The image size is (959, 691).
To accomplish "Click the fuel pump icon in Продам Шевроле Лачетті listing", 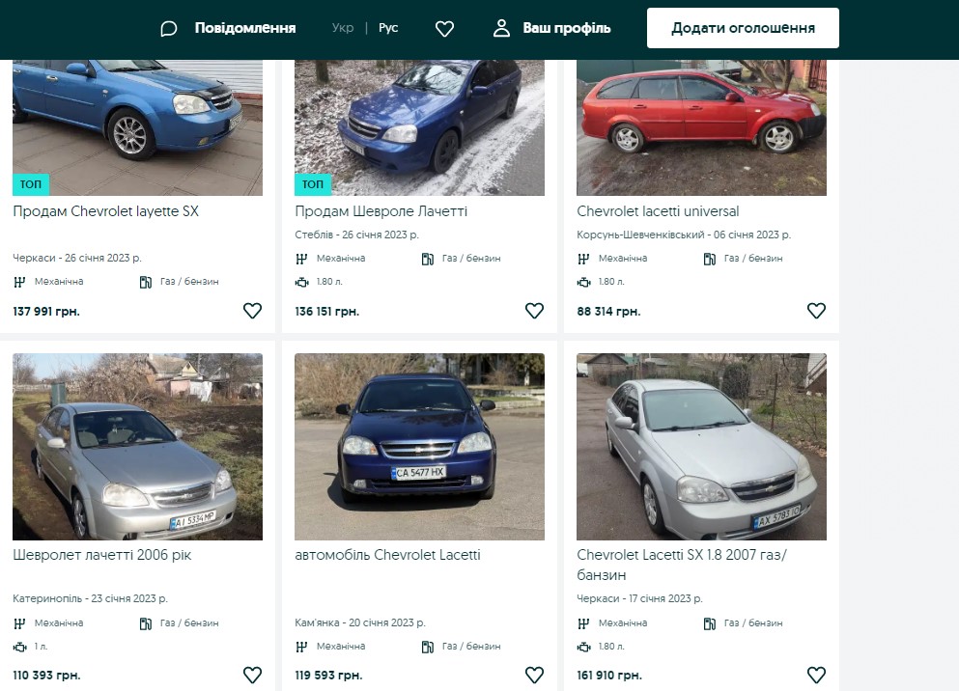I will (x=428, y=259).
